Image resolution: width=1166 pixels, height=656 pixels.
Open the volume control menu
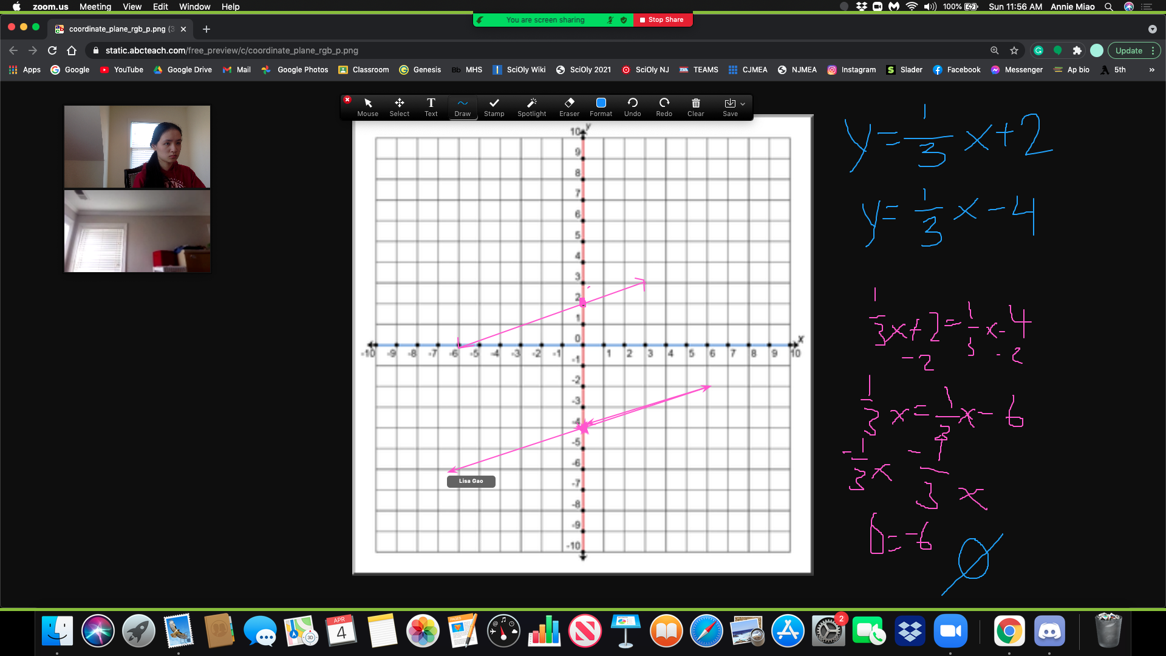(930, 7)
